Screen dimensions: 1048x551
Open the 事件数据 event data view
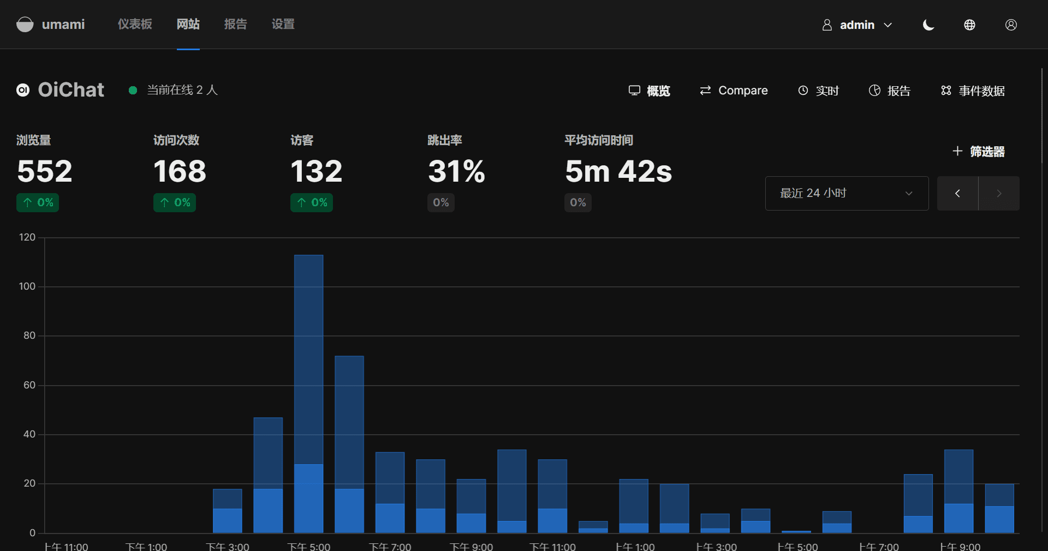click(973, 91)
